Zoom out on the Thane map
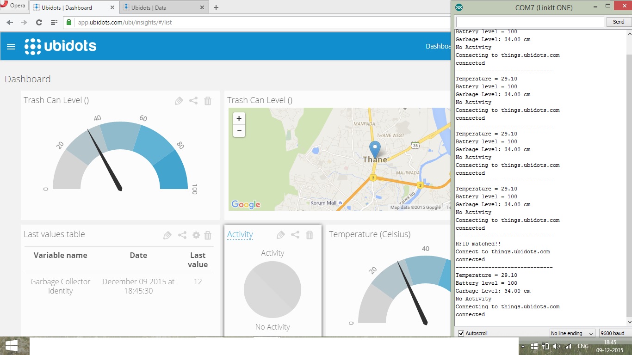The image size is (632, 355). click(x=239, y=131)
